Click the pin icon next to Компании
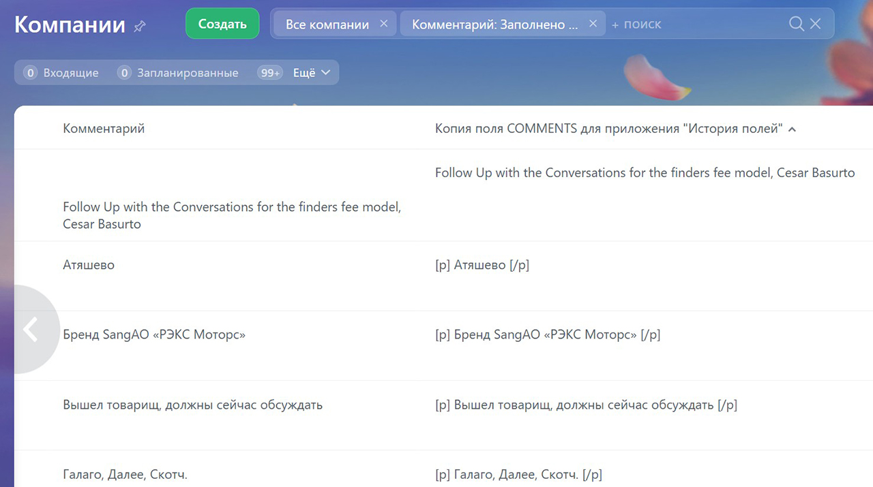The width and height of the screenshot is (873, 487). pyautogui.click(x=140, y=26)
